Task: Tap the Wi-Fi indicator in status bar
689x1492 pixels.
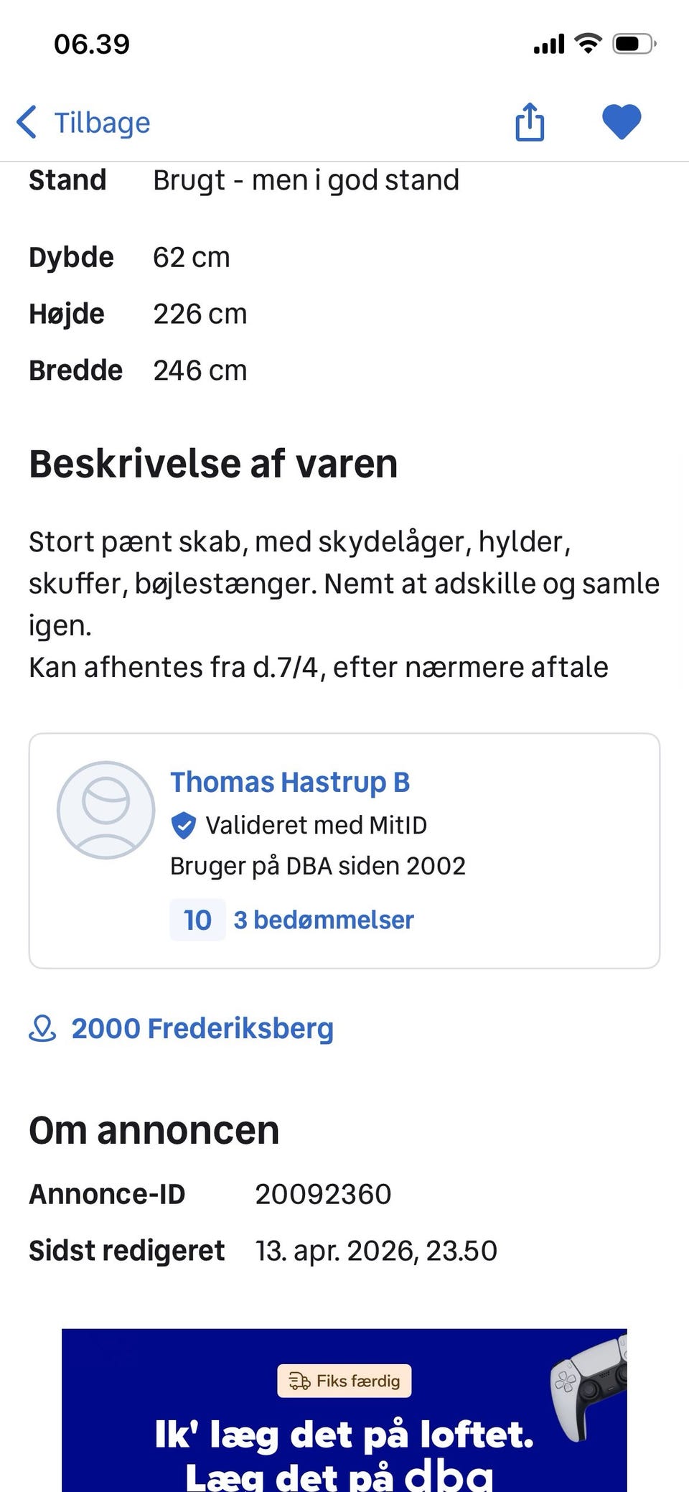Action: pos(587,42)
